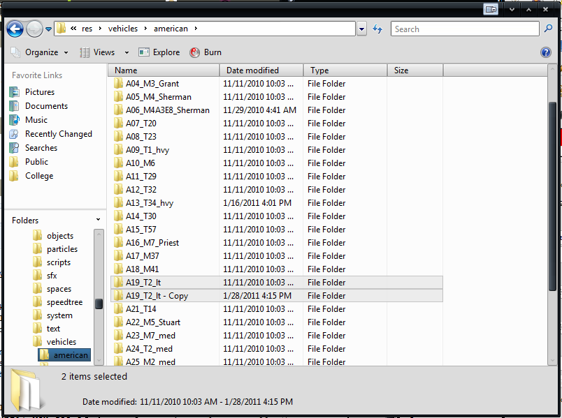This screenshot has width=562, height=418.
Task: Expand the chevron after 'american' breadcrumb
Action: [x=196, y=29]
